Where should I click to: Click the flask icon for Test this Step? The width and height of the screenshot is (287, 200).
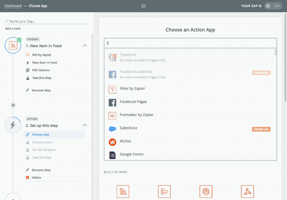click(x=28, y=78)
